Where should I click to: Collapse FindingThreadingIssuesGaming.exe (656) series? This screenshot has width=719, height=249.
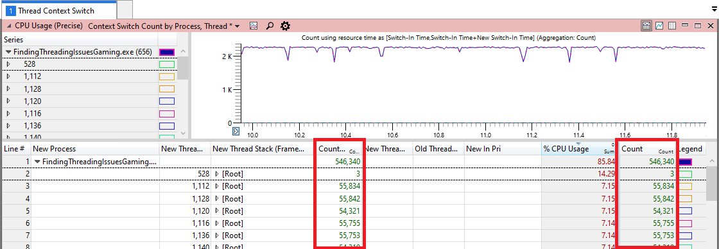tap(8, 52)
